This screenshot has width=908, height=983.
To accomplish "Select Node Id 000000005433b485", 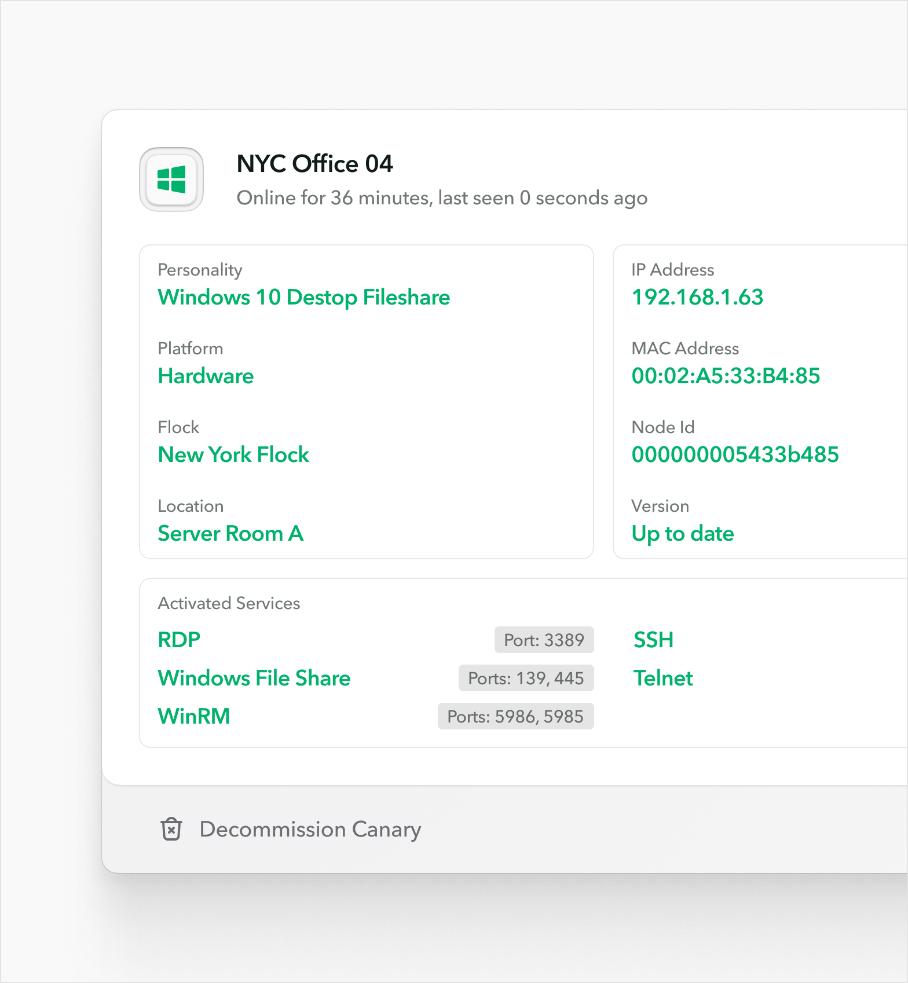I will pyautogui.click(x=735, y=455).
